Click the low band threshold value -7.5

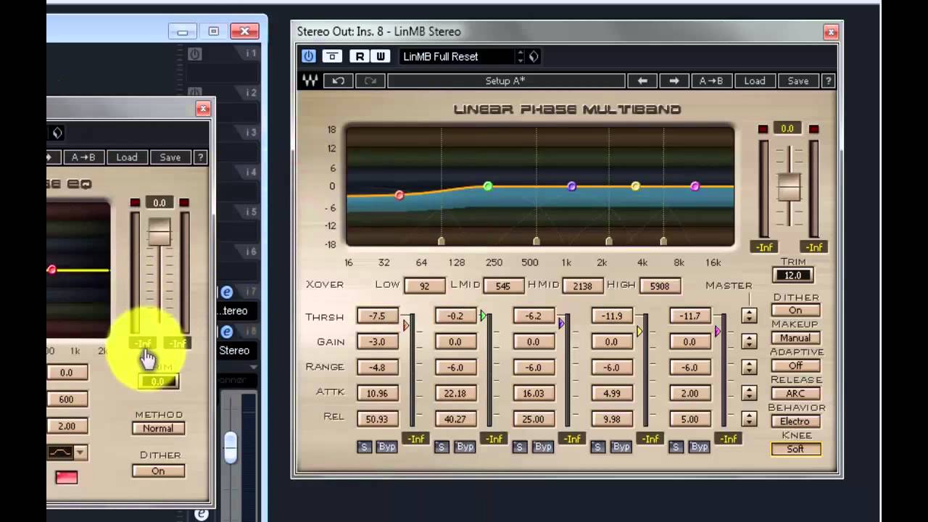tap(377, 316)
